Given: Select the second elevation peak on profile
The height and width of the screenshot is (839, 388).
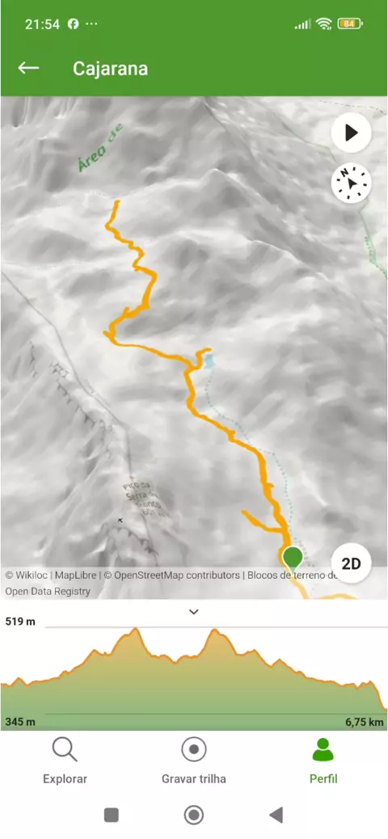Looking at the screenshot, I should pyautogui.click(x=215, y=631).
